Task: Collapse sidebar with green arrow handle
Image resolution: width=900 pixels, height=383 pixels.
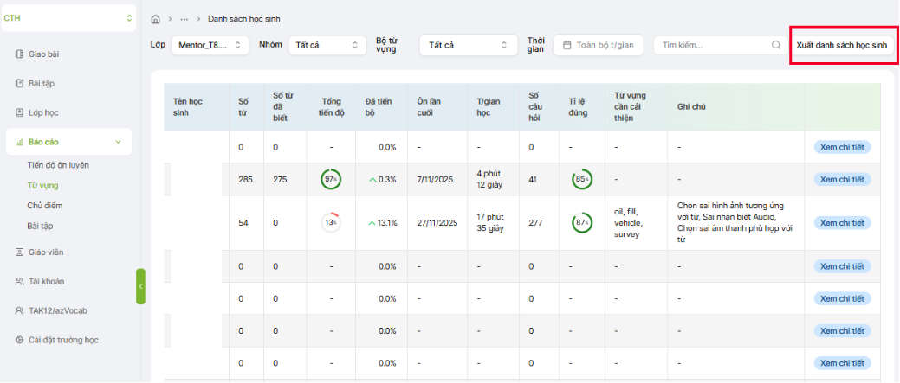Action: (x=140, y=286)
